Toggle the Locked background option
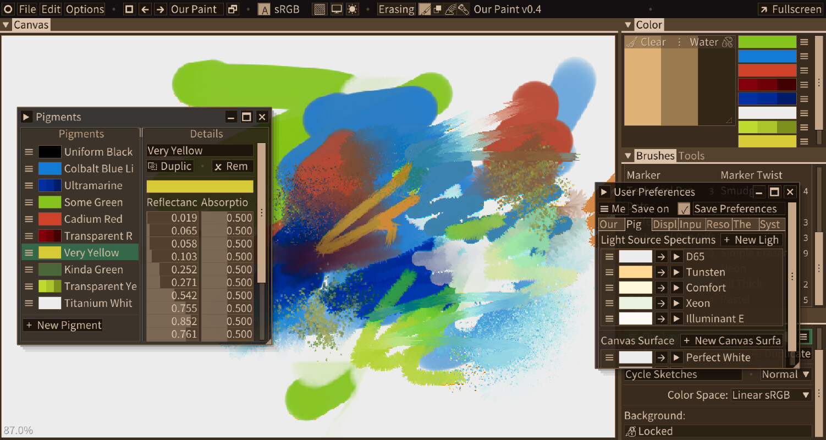Viewport: 826px width, 440px height. pos(718,431)
